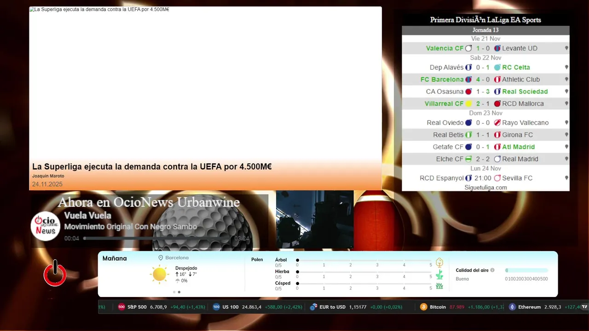Click the Real Betis team name
589x331 pixels.
448,135
